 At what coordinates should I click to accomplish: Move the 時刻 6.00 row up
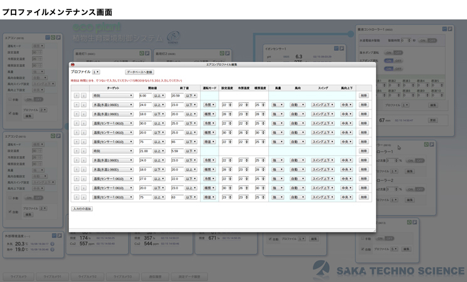pos(76,96)
